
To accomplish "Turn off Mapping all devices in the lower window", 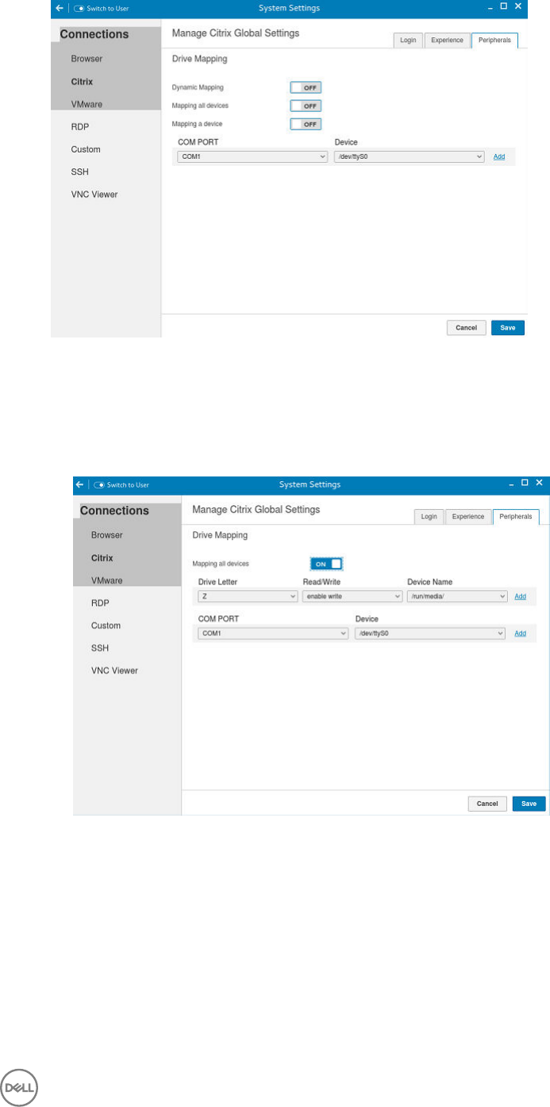I will tap(326, 563).
